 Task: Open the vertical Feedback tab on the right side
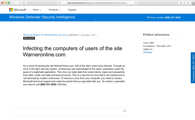pyautogui.click(x=193, y=68)
